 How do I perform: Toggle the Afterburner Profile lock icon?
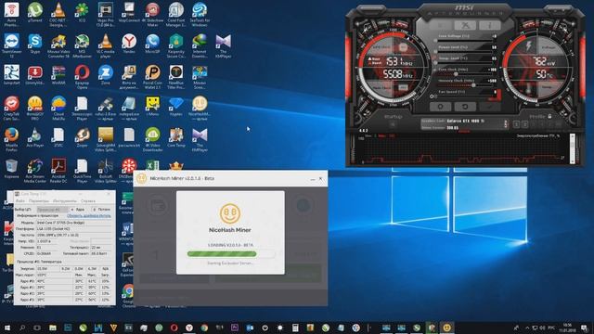[549, 116]
